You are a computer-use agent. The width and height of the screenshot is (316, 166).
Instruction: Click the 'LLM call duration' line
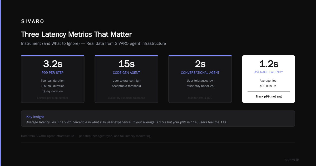pyautogui.click(x=53, y=86)
